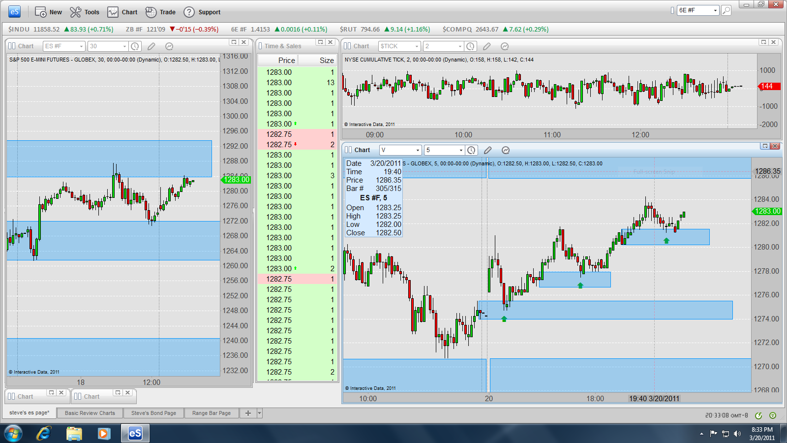Expand the $TICK symbol dropdown
This screenshot has width=787, height=443.
417,46
